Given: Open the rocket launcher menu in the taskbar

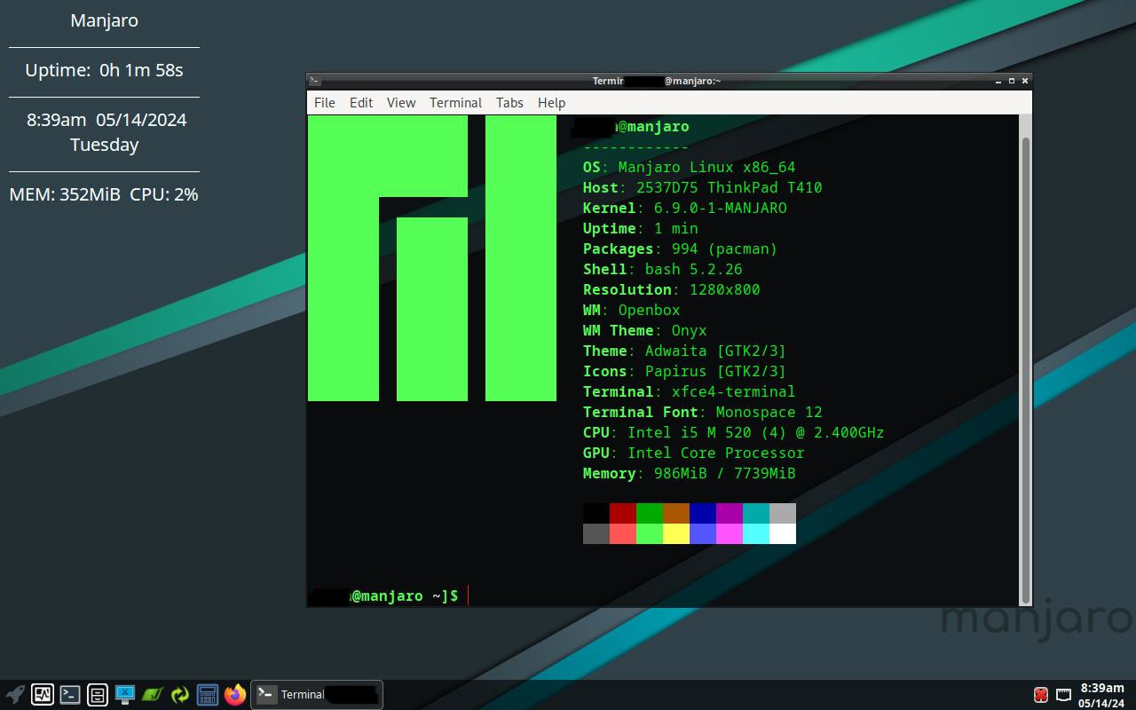Looking at the screenshot, I should [x=15, y=694].
